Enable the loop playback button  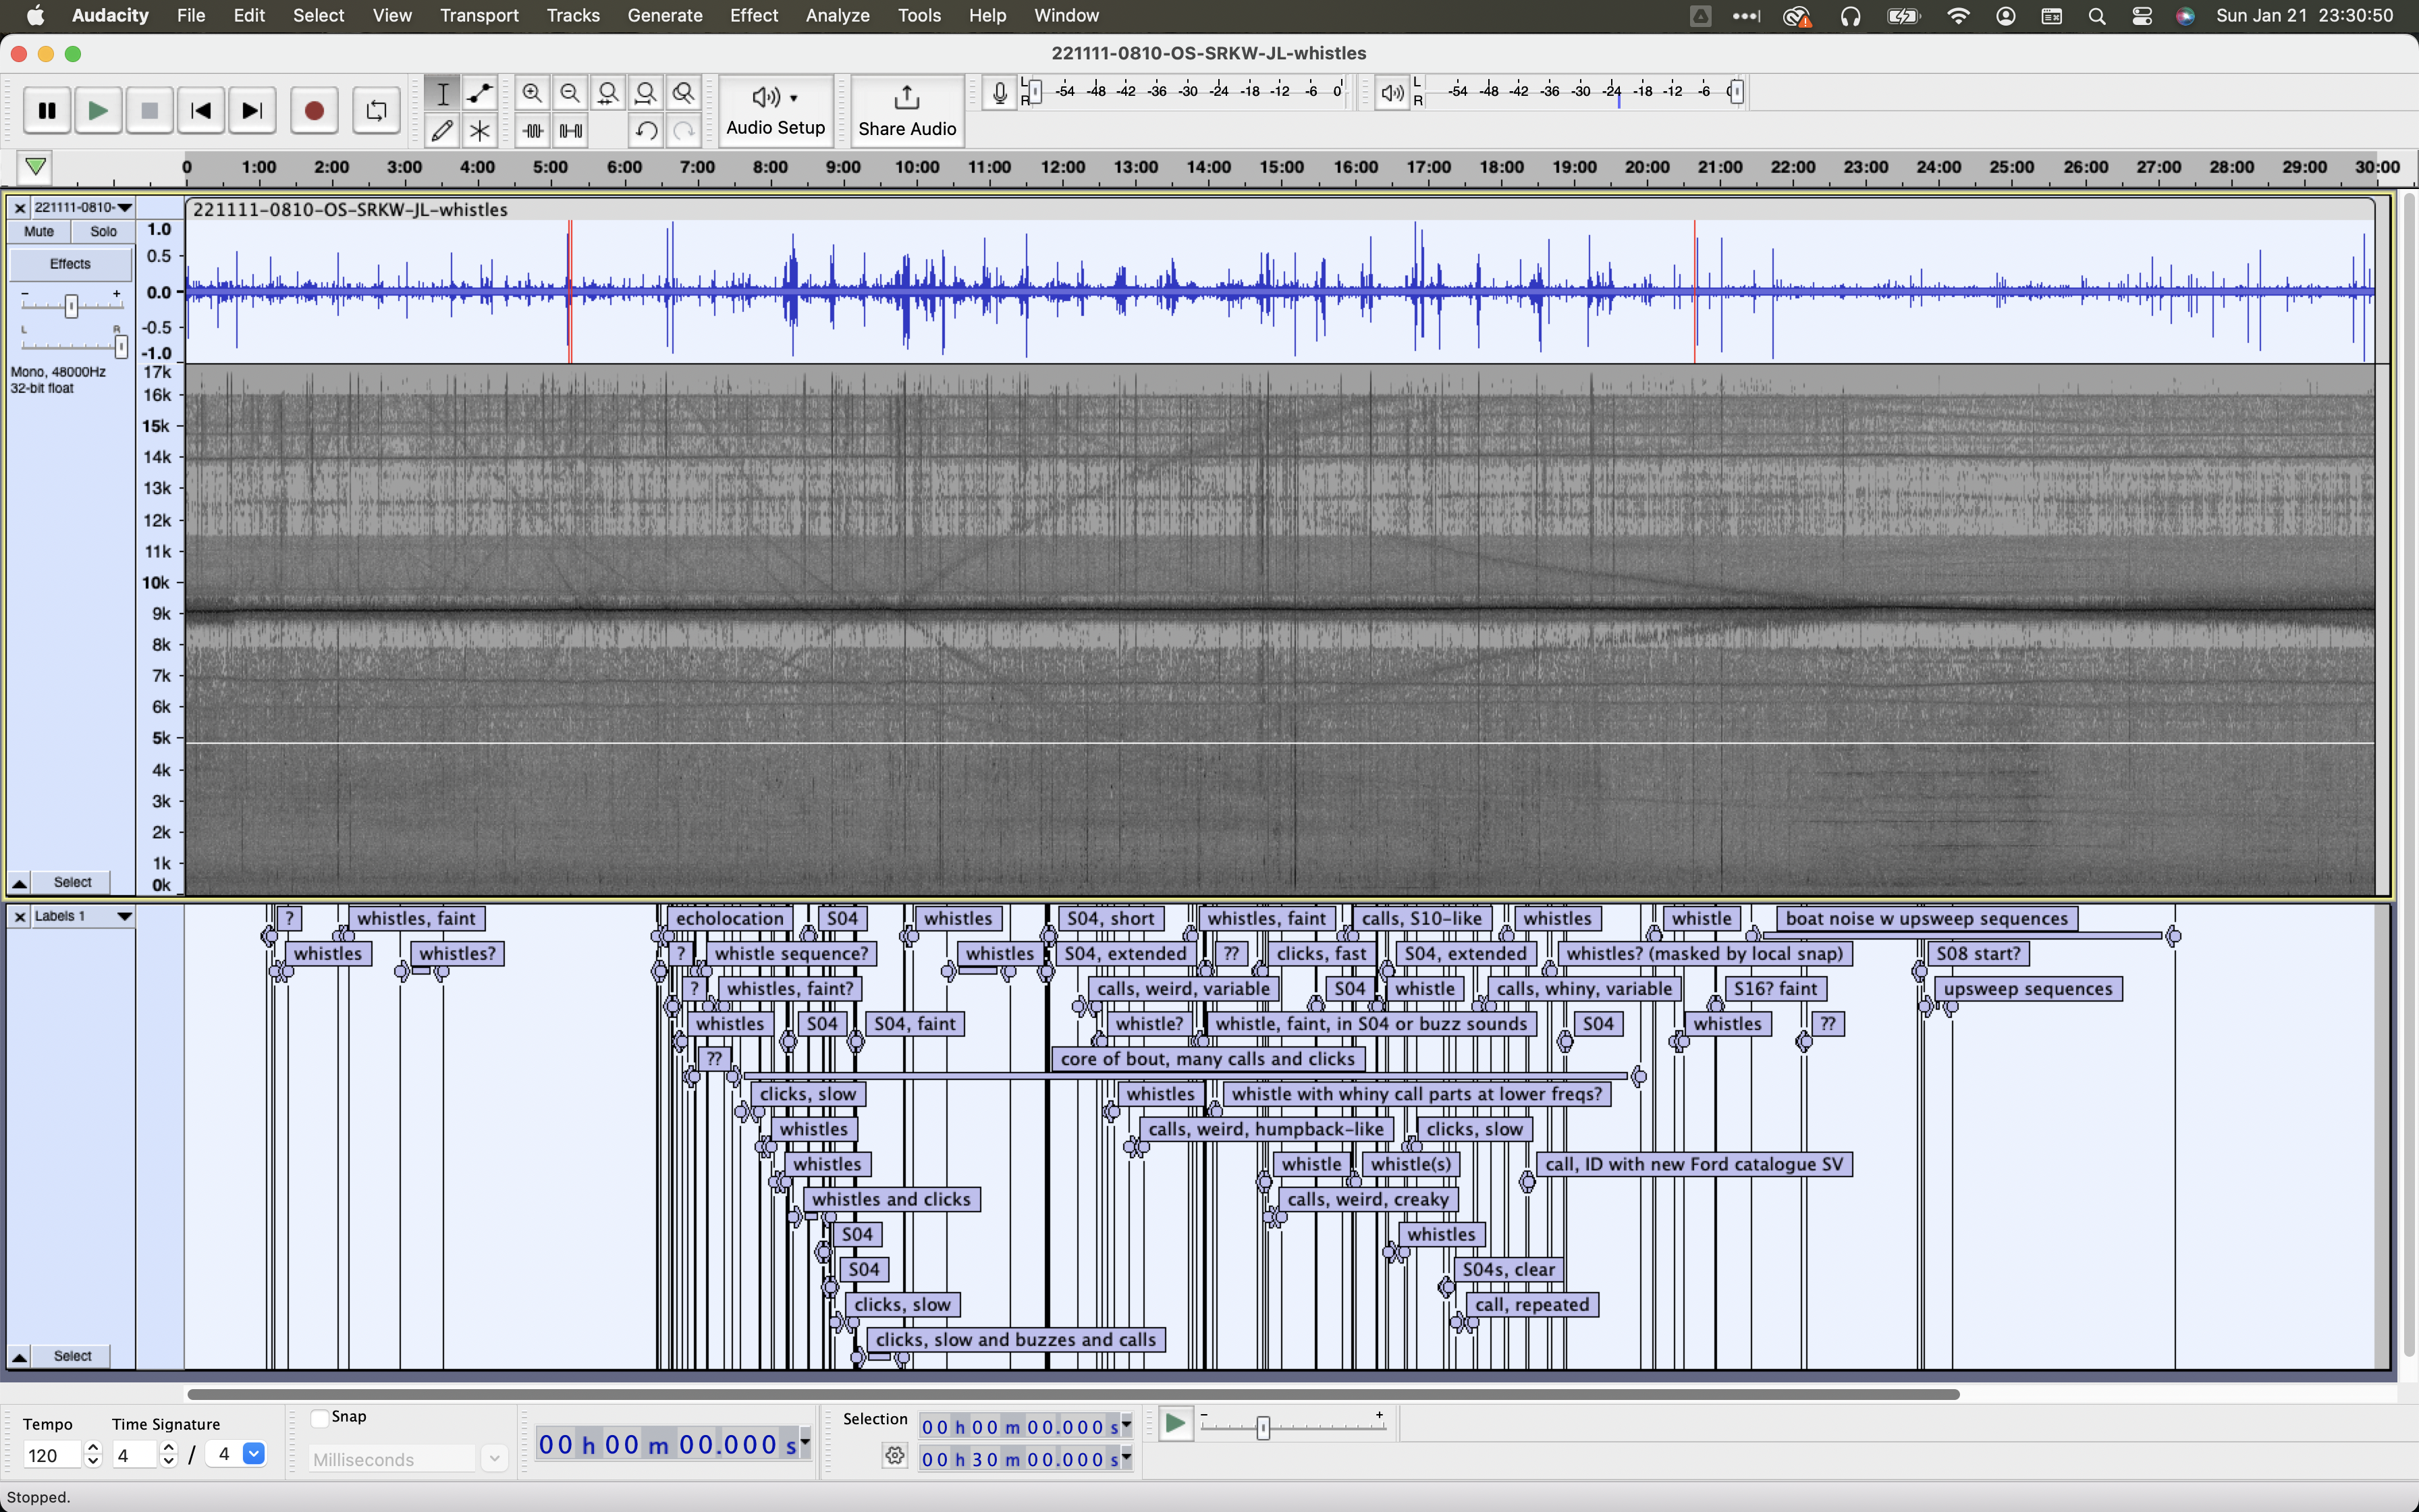(x=376, y=111)
